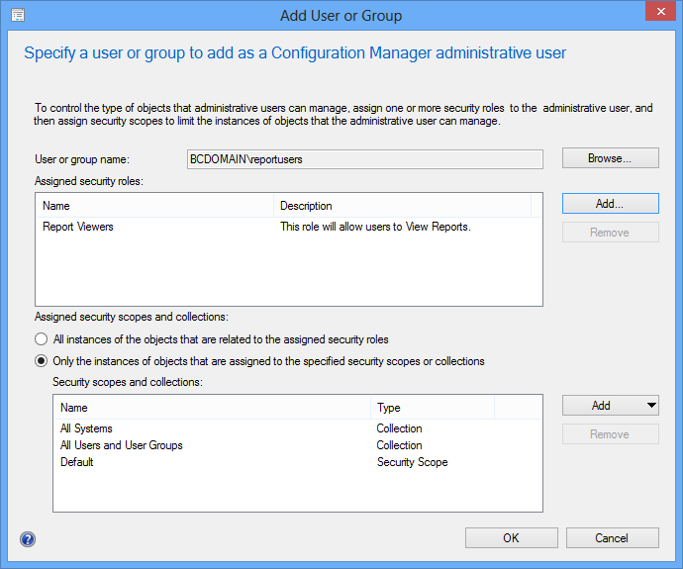Open the Add dropdown for security scopes
Screen dimensions: 683x569
(611, 406)
